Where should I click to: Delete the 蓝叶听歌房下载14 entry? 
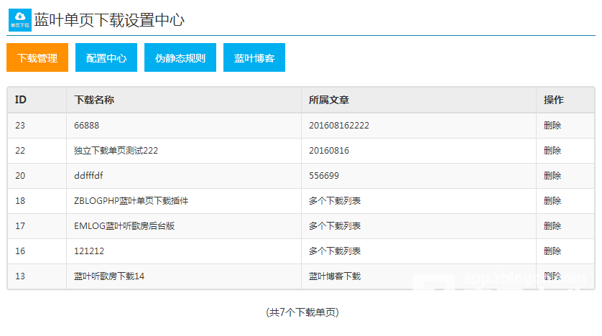tap(552, 276)
